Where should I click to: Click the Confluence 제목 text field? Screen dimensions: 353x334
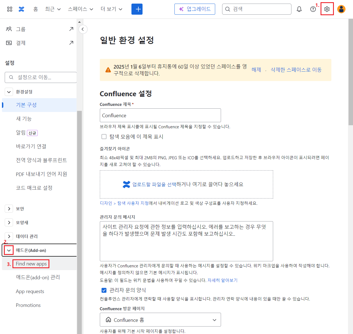(160, 115)
